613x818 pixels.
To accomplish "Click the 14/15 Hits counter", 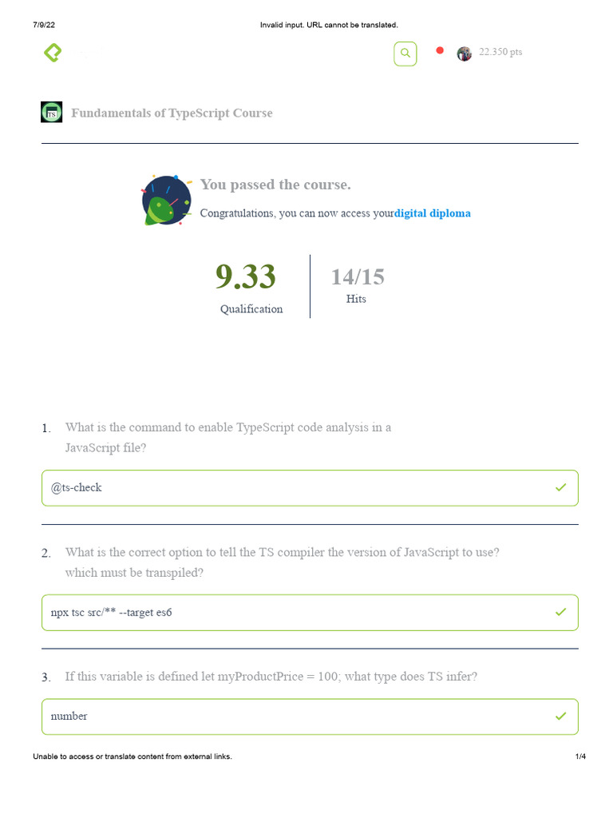I will coord(357,277).
